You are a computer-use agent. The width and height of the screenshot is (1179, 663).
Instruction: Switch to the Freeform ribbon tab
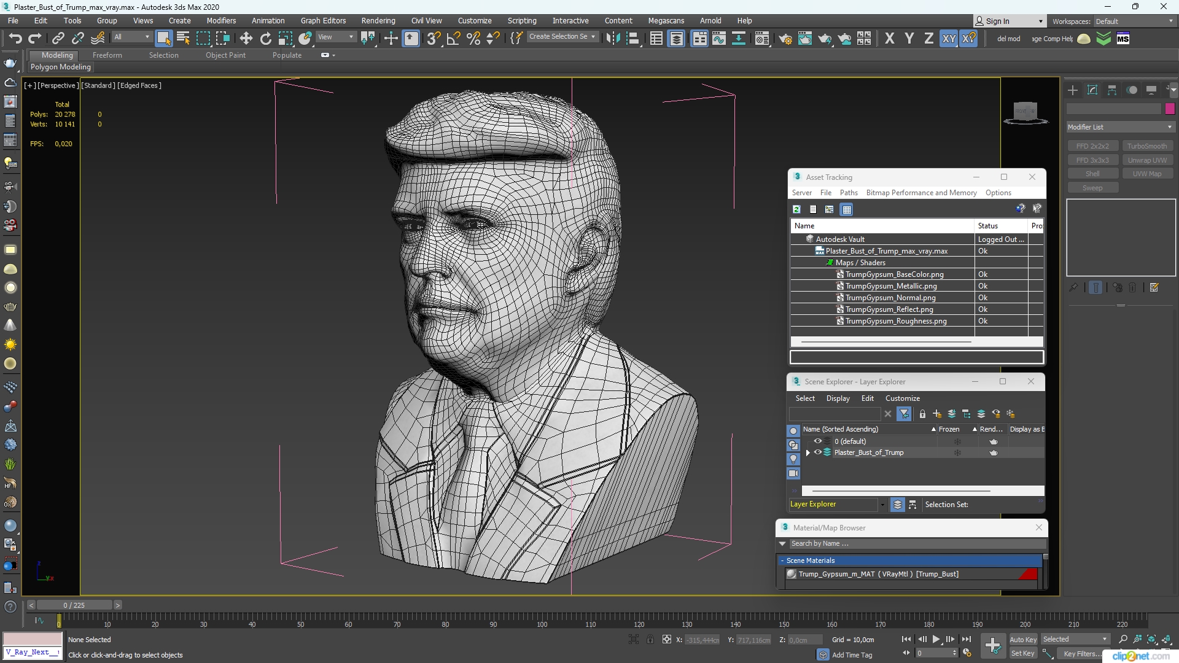pos(107,55)
